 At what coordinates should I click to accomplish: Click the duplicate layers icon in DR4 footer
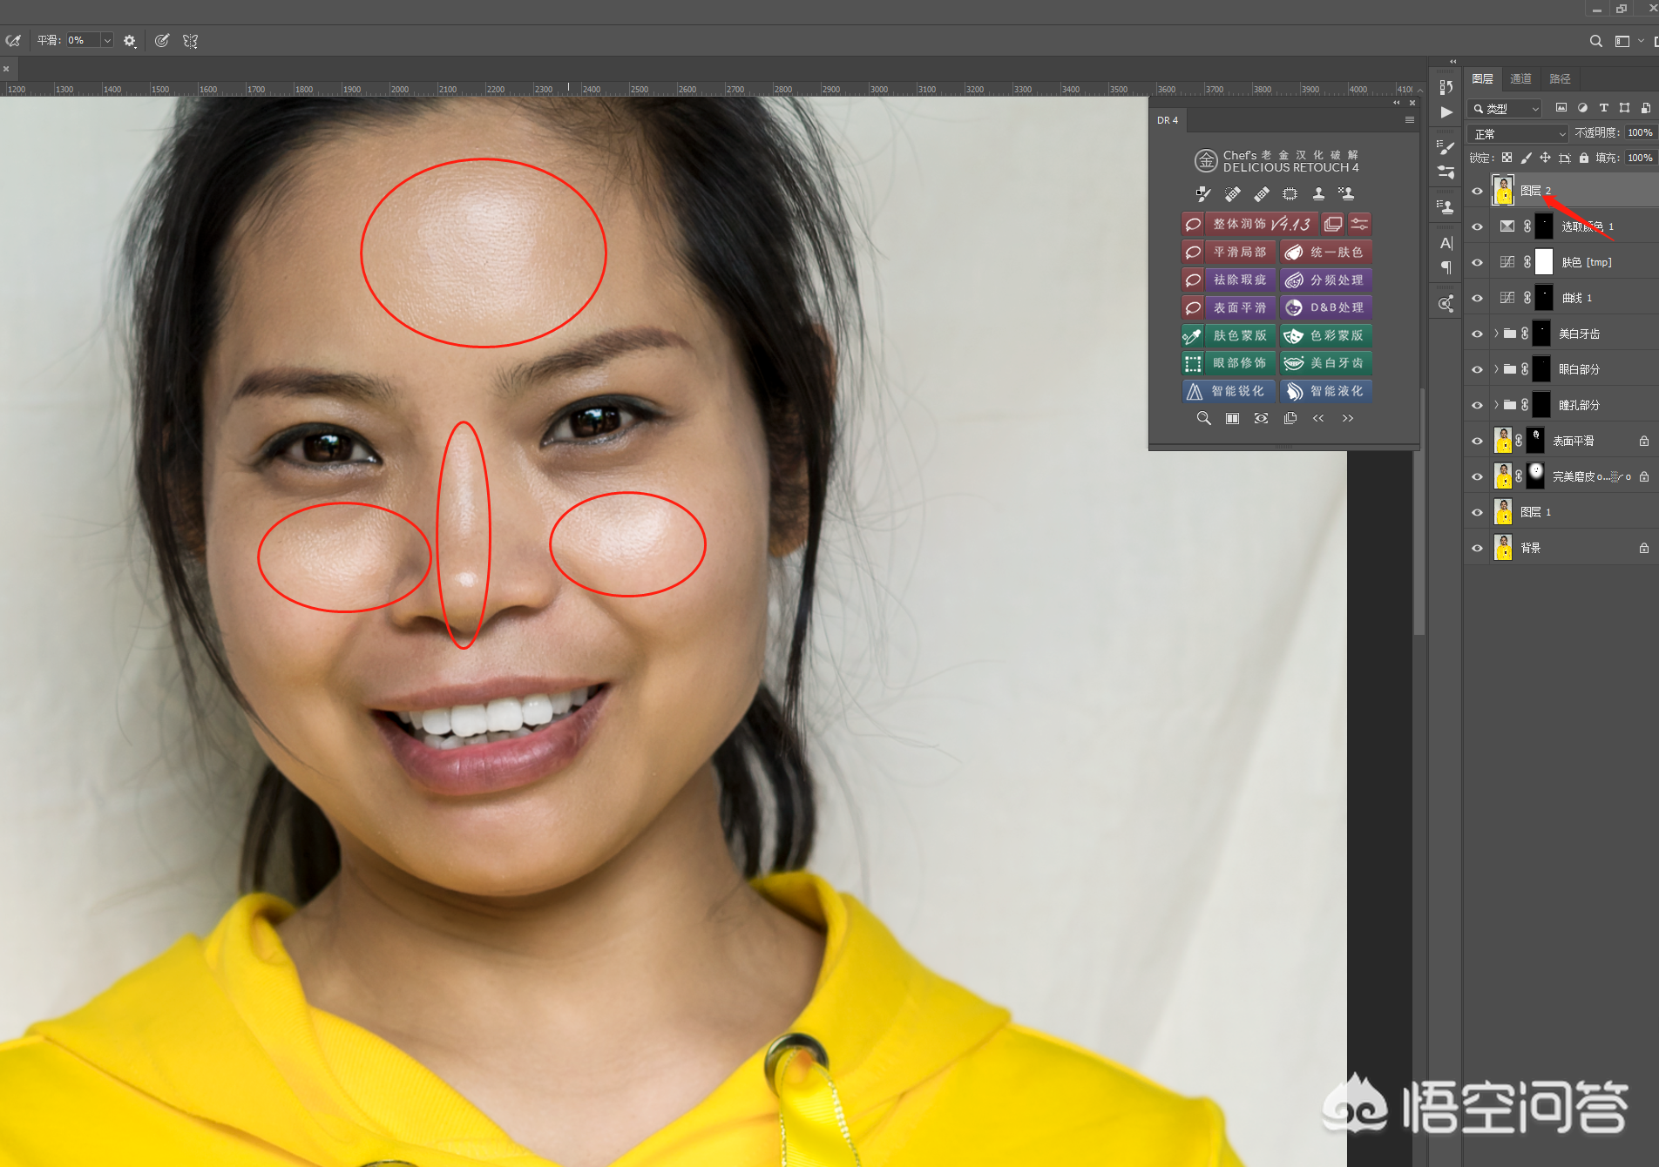coord(1290,418)
